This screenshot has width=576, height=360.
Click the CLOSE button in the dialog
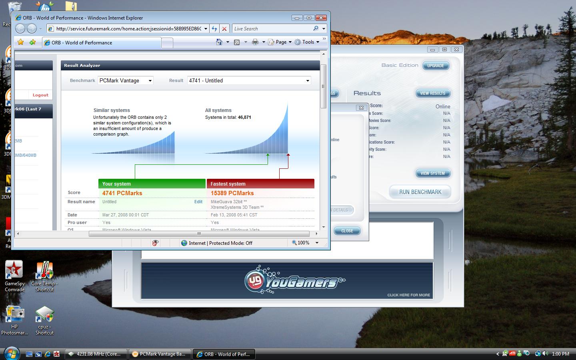347,231
